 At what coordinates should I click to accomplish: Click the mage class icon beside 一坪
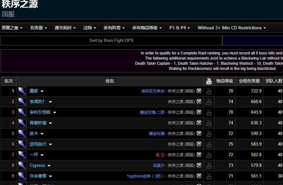pos(22,155)
